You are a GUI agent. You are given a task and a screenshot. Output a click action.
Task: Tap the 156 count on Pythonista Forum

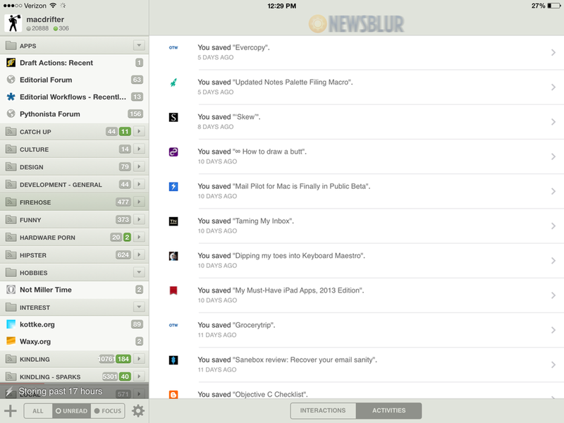135,114
